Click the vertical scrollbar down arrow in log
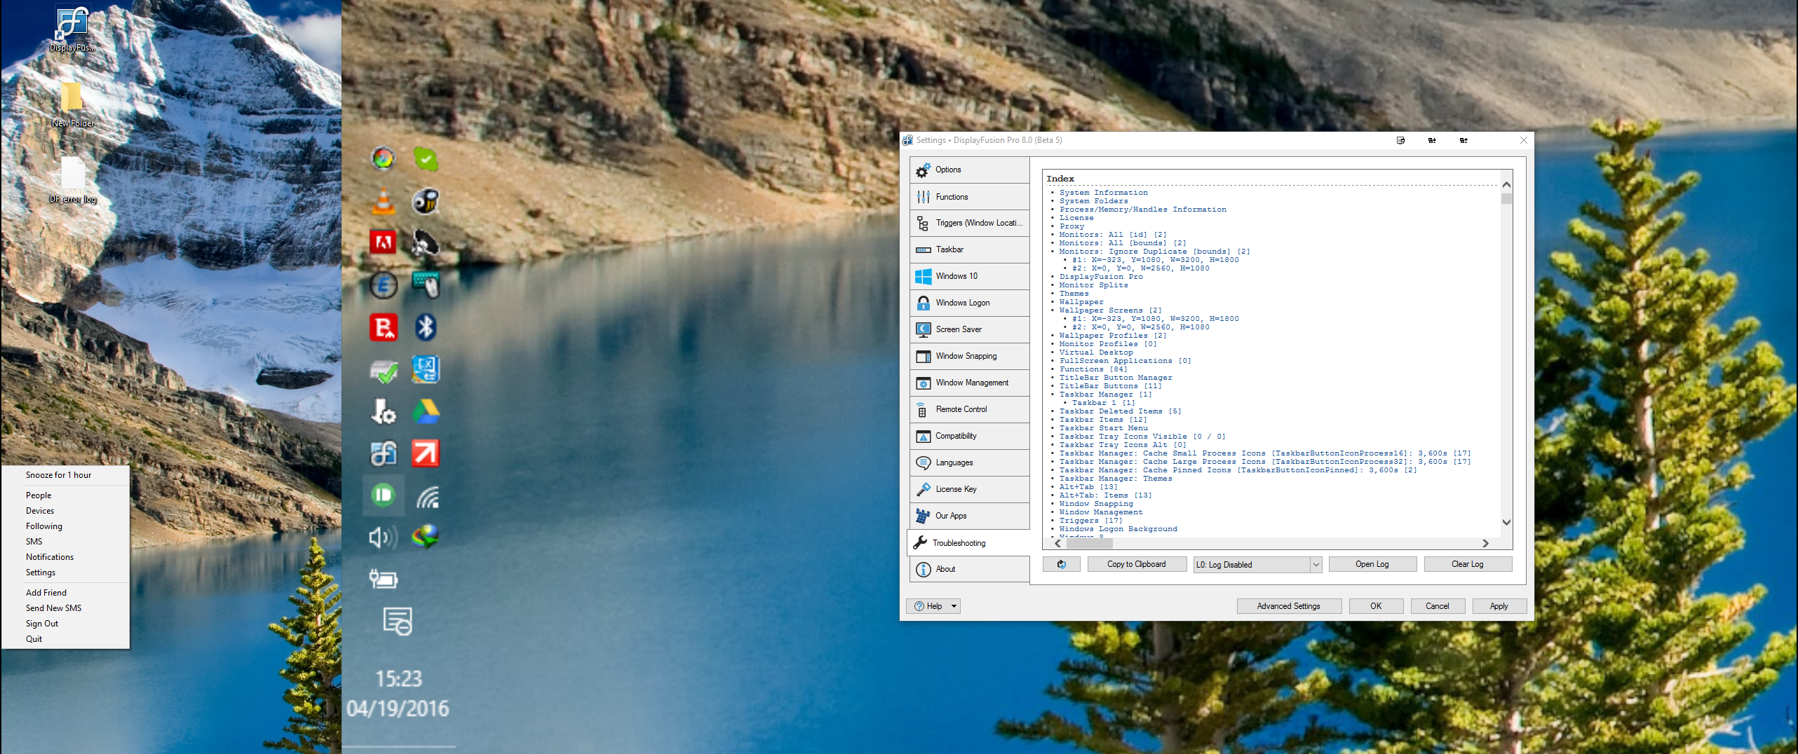Screen dimensions: 1798x754 [x=1506, y=522]
